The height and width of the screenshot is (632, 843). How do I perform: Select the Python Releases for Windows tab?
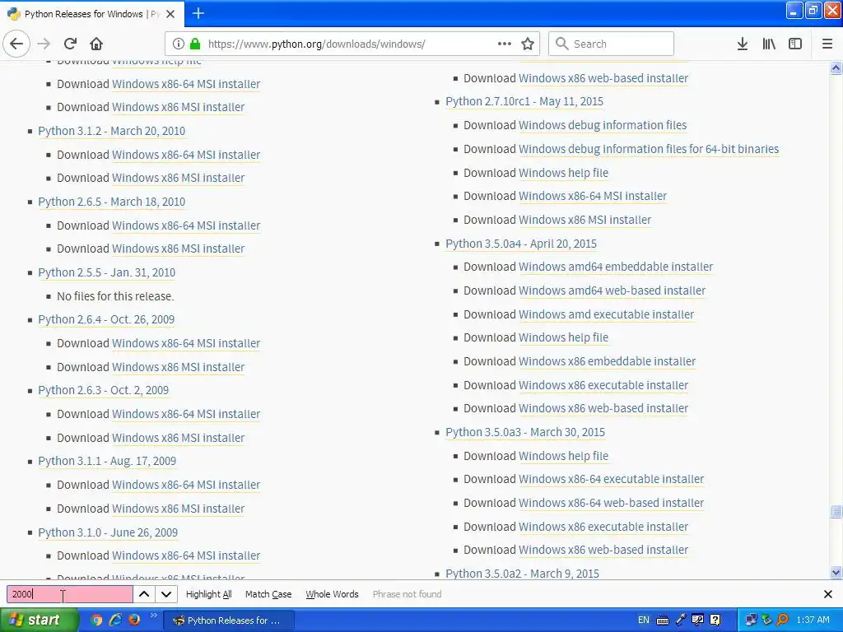click(x=91, y=14)
